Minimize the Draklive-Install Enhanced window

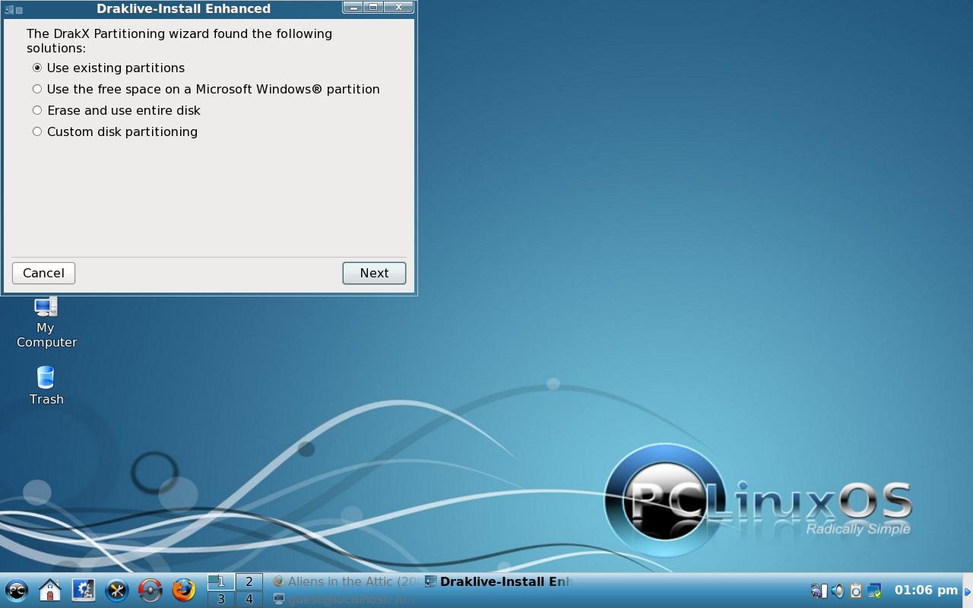tap(354, 8)
